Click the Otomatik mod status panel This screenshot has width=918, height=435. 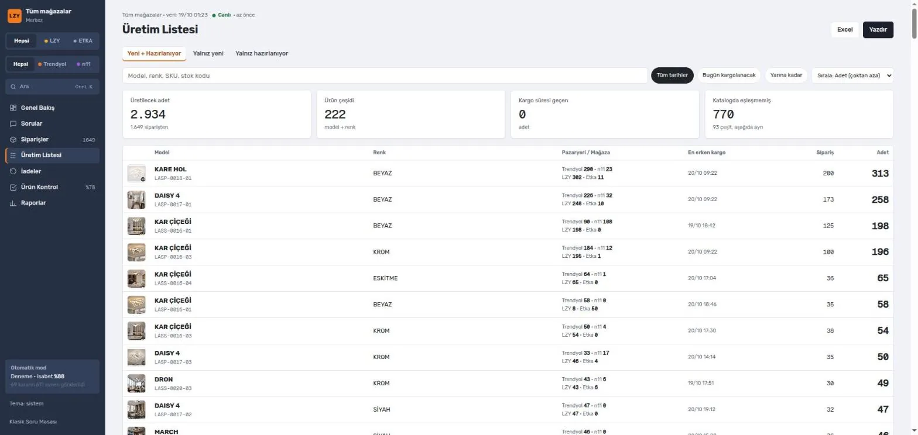click(52, 376)
